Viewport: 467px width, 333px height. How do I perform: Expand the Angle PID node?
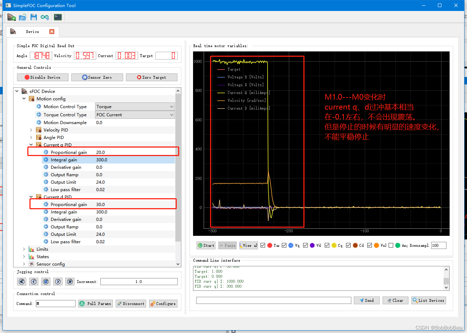[x=31, y=138]
